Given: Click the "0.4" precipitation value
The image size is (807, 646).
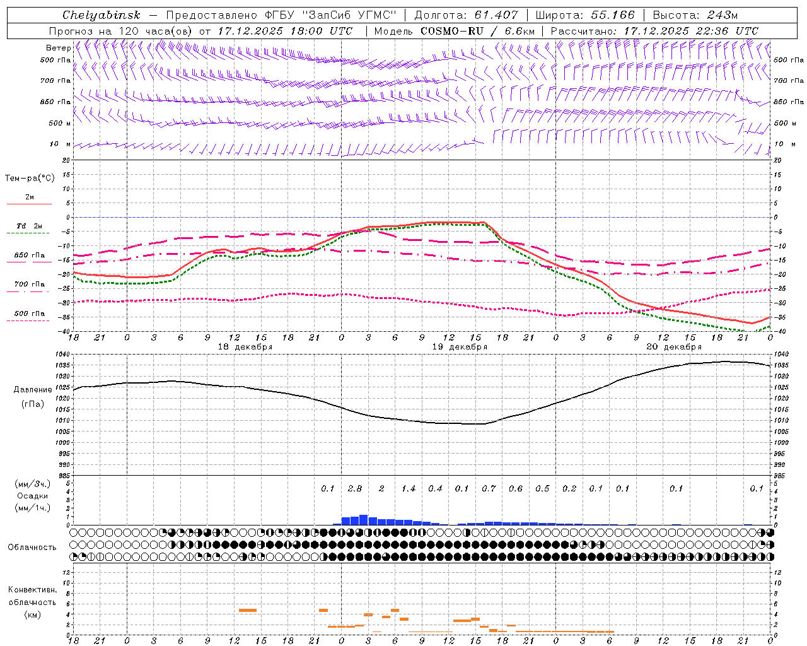Looking at the screenshot, I should tap(435, 488).
